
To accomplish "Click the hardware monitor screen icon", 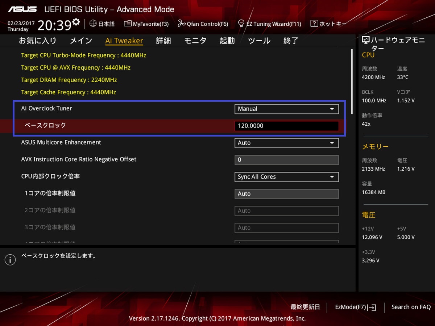I will [x=365, y=40].
